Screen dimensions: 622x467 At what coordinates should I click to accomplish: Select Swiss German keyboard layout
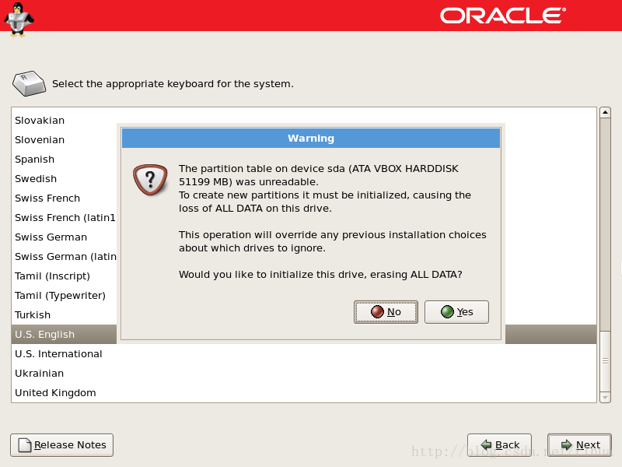coord(65,237)
